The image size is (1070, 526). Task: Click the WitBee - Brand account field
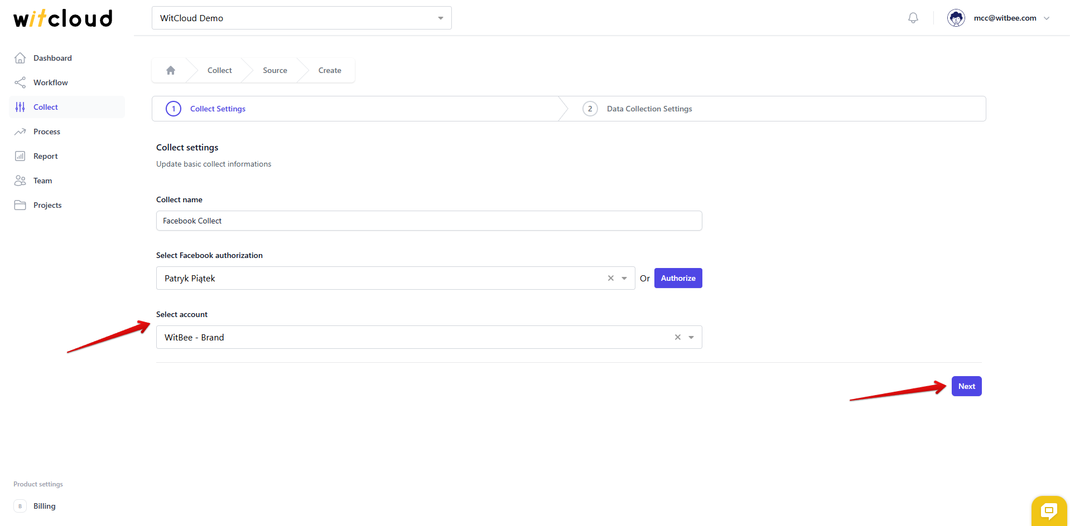tap(429, 337)
